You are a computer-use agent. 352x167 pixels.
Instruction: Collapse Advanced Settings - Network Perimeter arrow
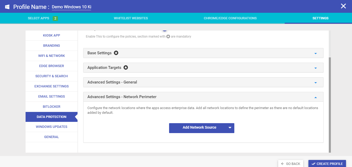coord(315,97)
